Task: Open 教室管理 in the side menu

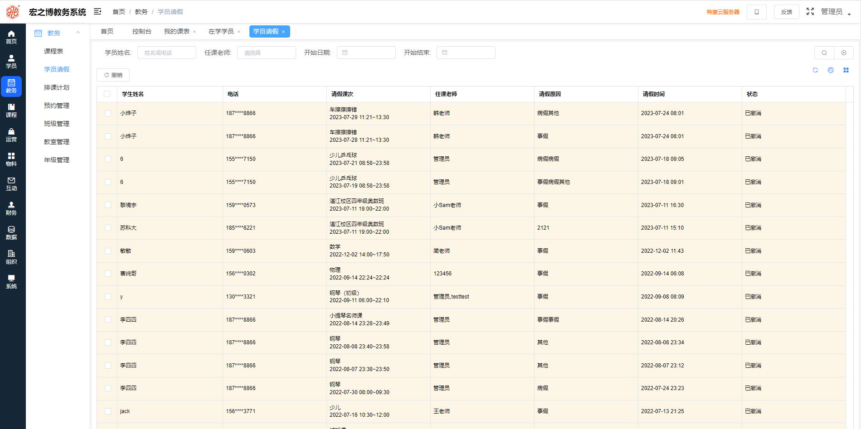Action: click(57, 142)
